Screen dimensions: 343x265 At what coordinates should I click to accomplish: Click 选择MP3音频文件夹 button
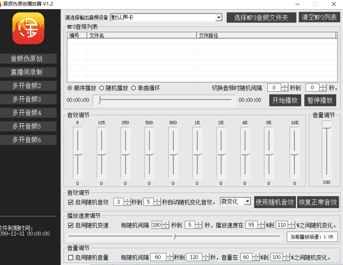pos(261,17)
